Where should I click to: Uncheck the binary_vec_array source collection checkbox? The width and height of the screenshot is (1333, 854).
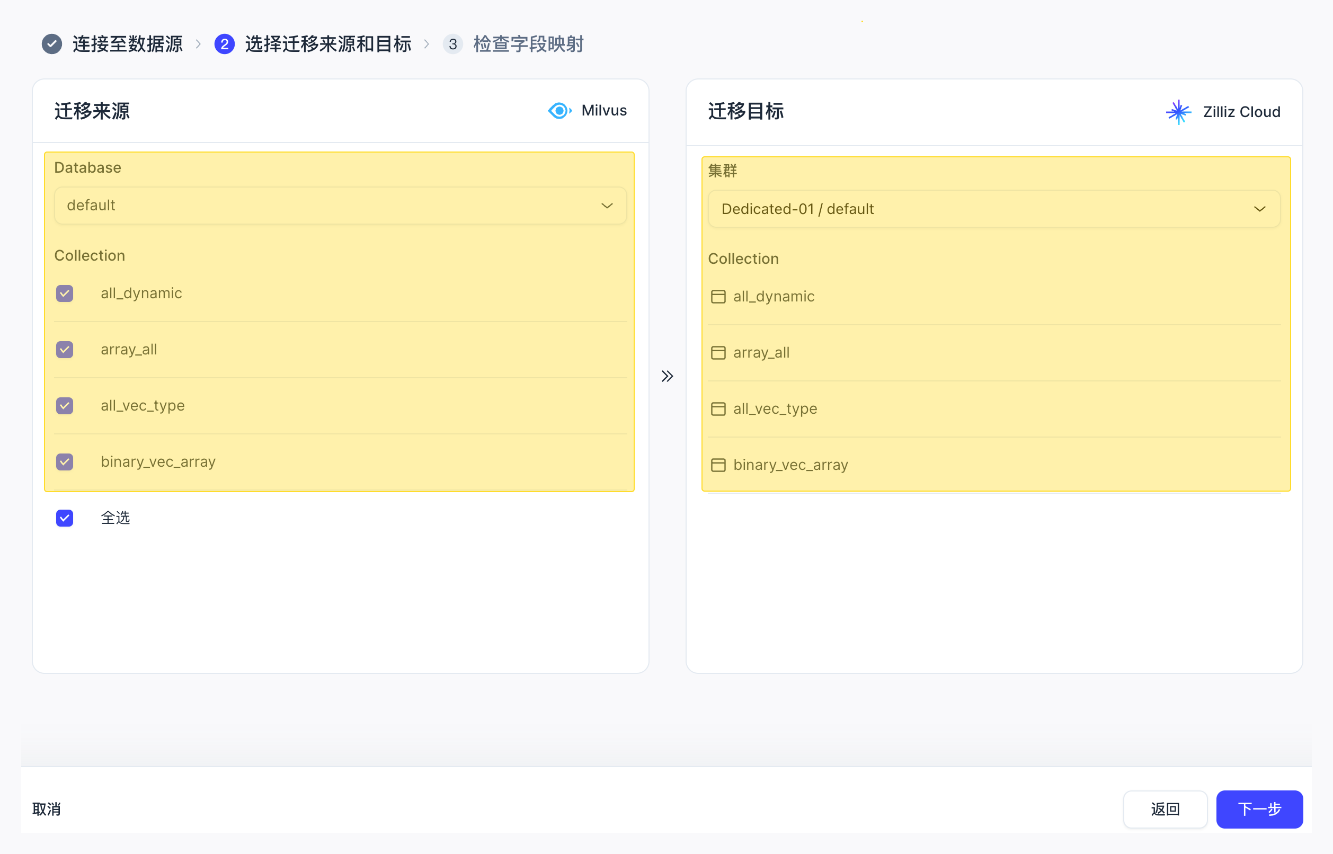tap(65, 461)
